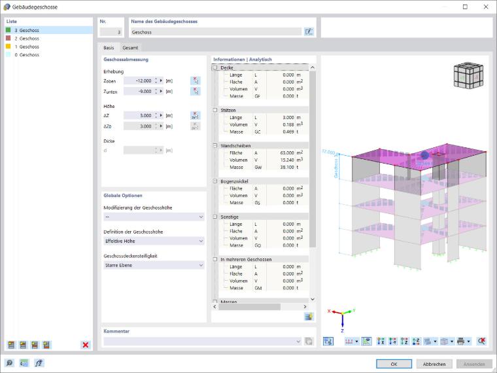This screenshot has height=373, width=497.
Task: Click the light cyan swatch of Geschoss 0
Action: click(9, 54)
